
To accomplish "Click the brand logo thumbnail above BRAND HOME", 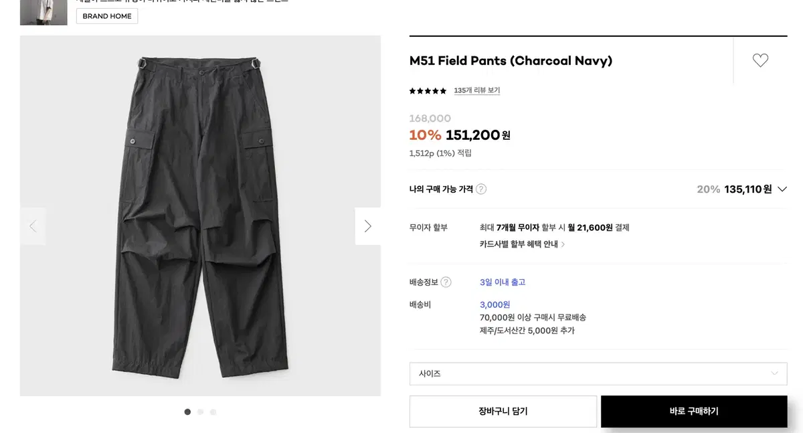I will pyautogui.click(x=43, y=13).
